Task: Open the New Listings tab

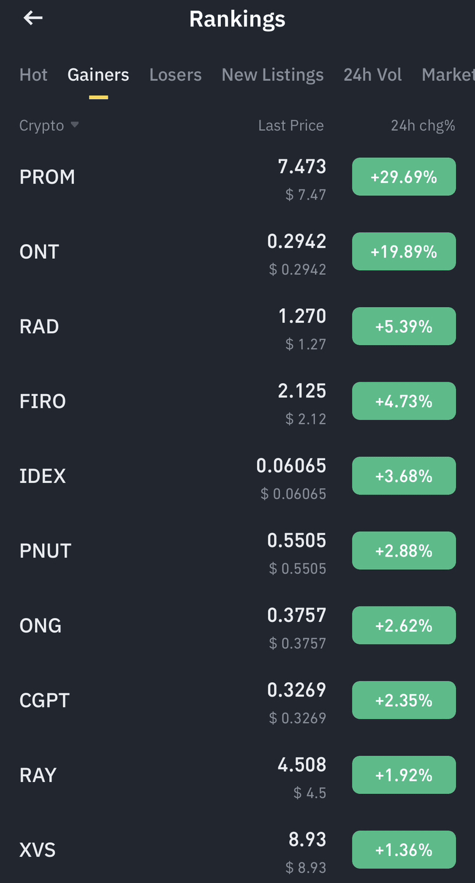Action: [x=272, y=75]
